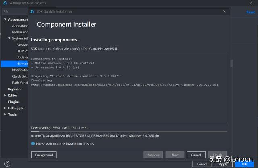Select the highlighted Harmony SDK settings item
The image size is (258, 168).
[x=15, y=64]
